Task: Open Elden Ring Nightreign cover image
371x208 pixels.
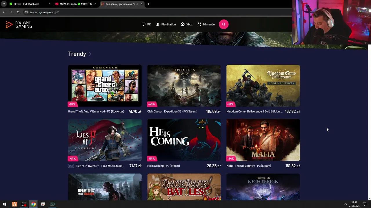Action: pos(263,187)
